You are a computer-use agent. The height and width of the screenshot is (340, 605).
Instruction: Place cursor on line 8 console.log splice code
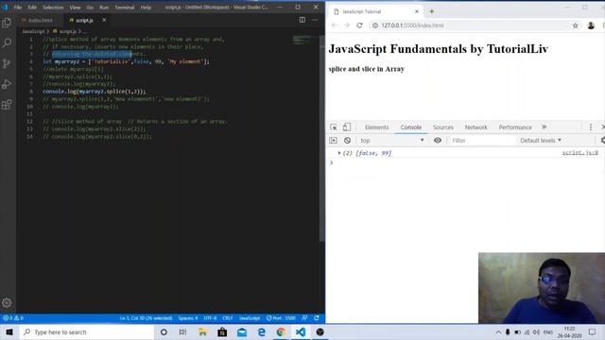click(95, 92)
